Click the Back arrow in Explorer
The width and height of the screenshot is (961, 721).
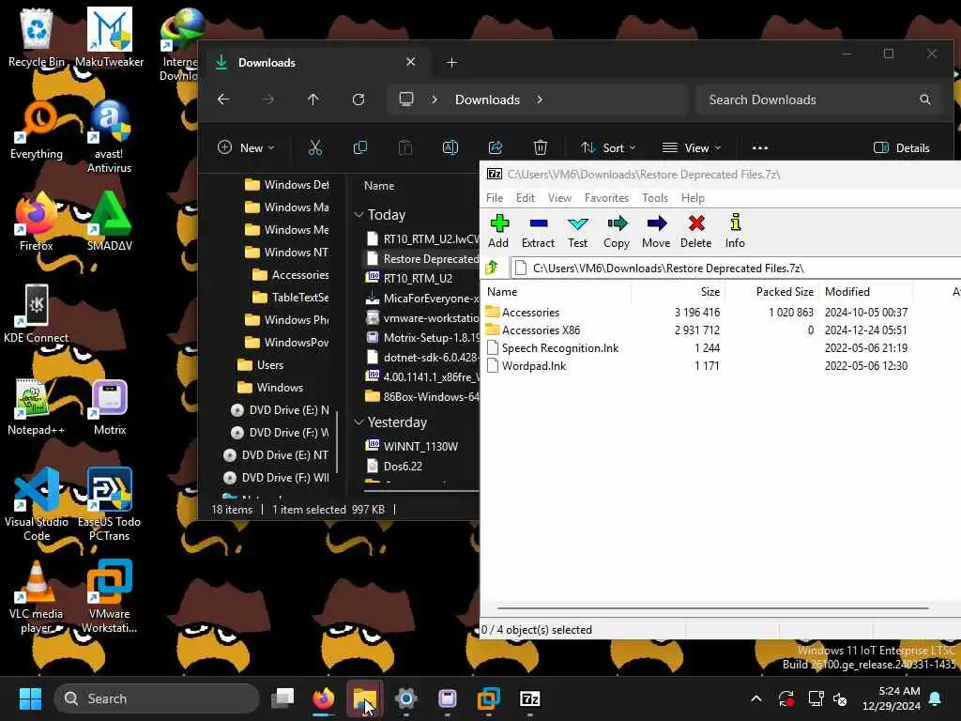(223, 100)
